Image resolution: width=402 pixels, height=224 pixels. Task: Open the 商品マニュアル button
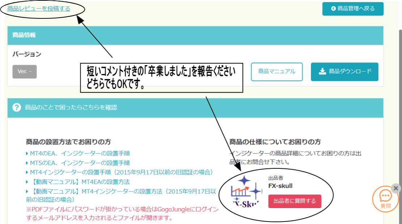pyautogui.click(x=277, y=72)
